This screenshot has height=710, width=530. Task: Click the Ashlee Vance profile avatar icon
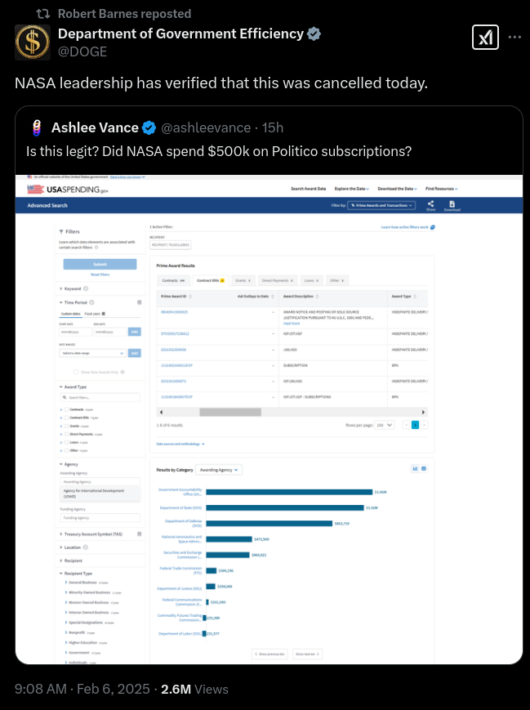click(x=37, y=127)
